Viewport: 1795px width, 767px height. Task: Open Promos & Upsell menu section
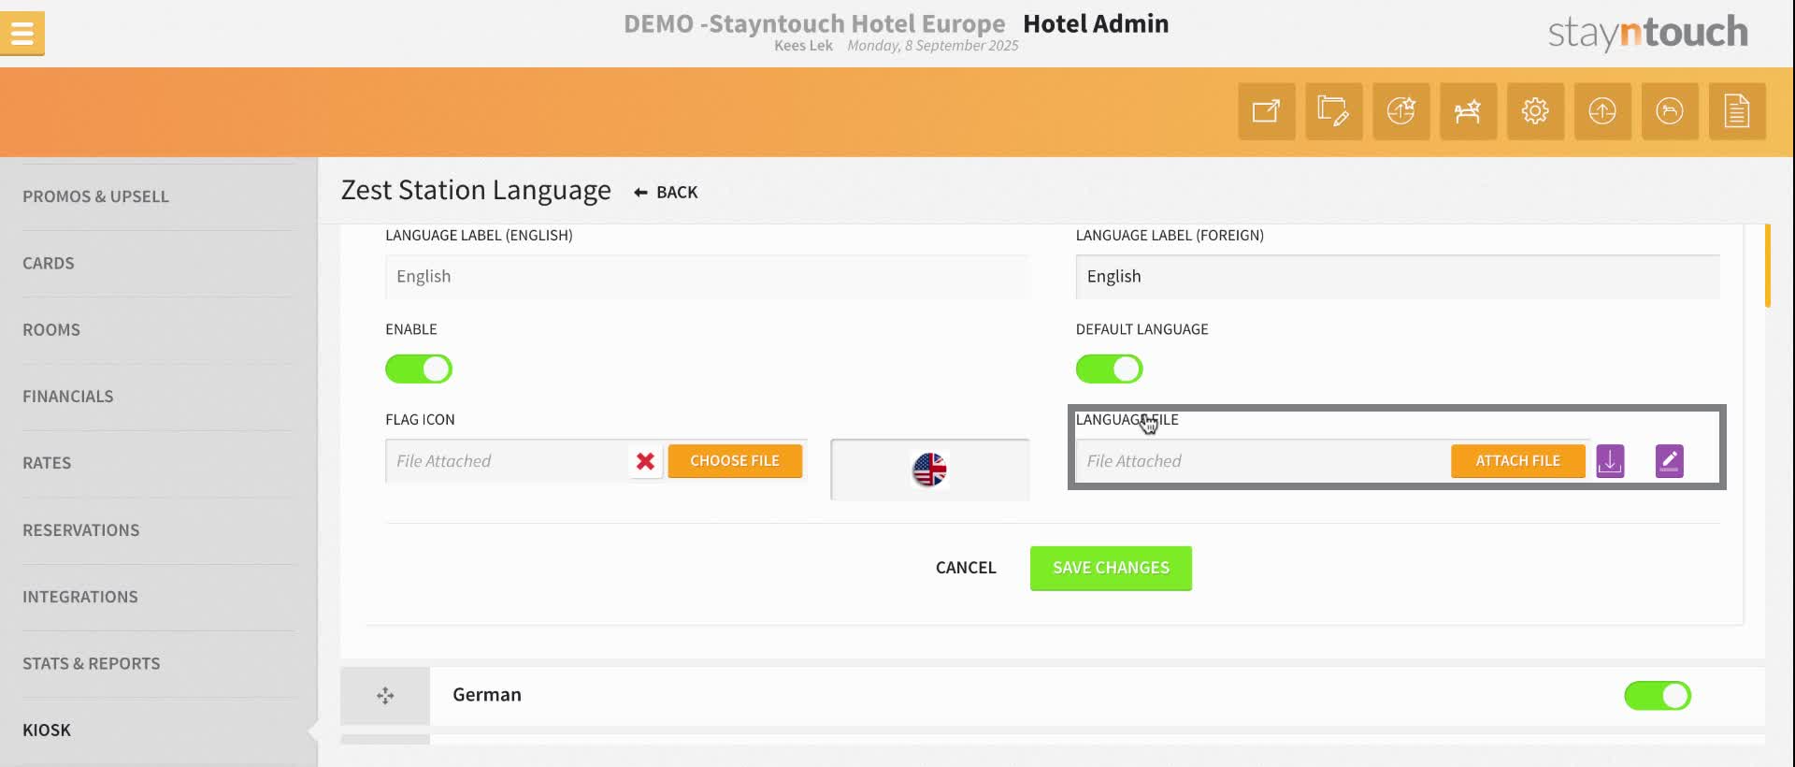point(95,196)
